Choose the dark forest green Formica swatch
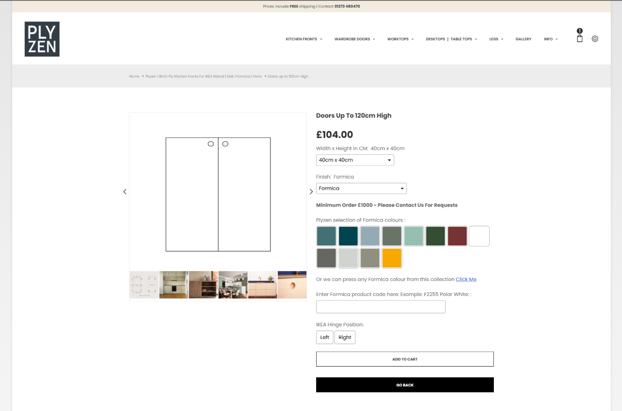622x411 pixels. coord(435,236)
